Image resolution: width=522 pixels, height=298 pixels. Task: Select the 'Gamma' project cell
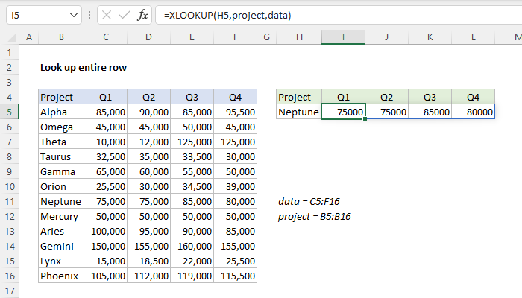61,171
